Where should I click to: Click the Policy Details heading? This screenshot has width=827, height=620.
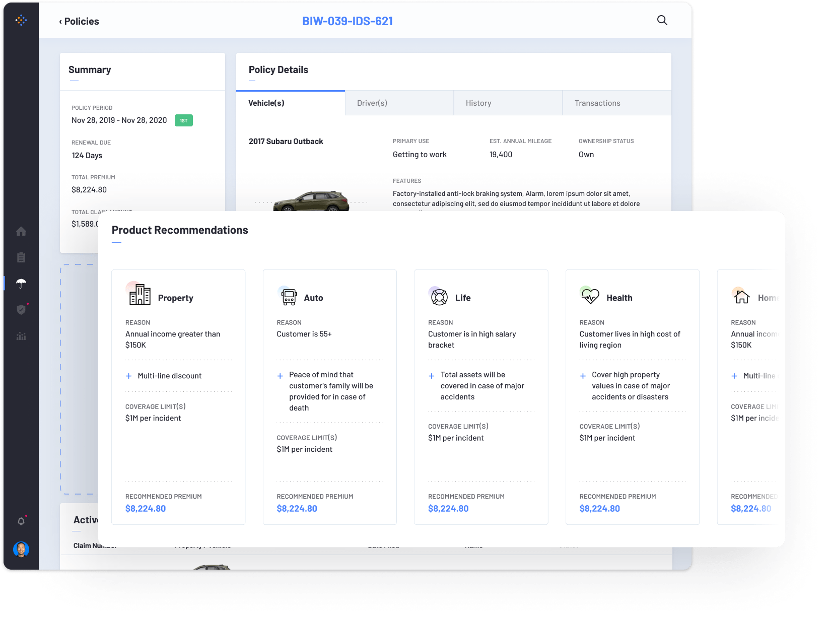pyautogui.click(x=279, y=70)
